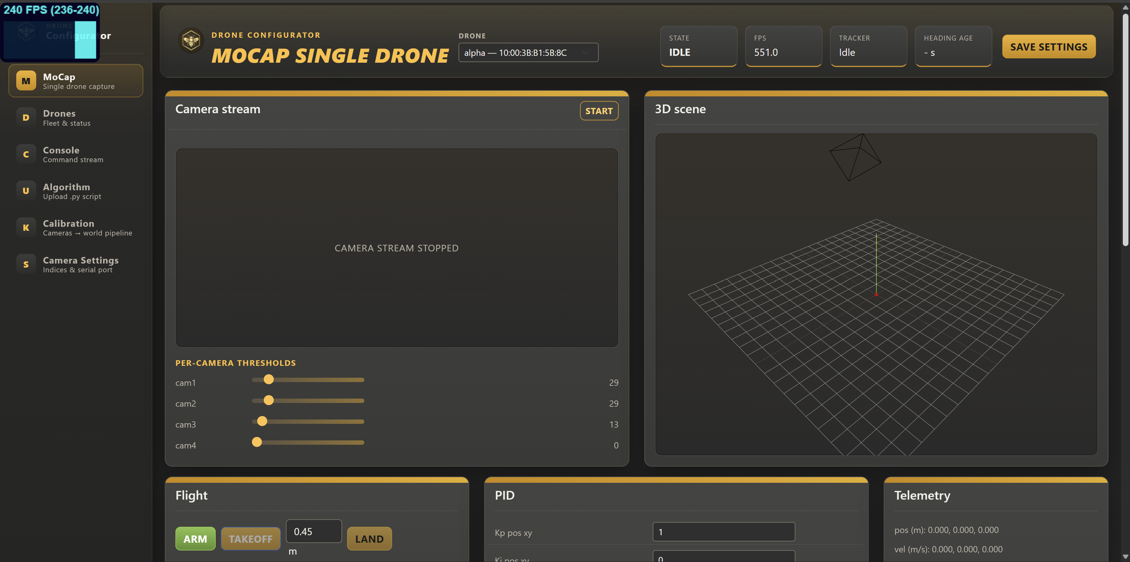Screen dimensions: 1130x562
Task: Click the telemetry pos (m) readout
Action: [946, 530]
